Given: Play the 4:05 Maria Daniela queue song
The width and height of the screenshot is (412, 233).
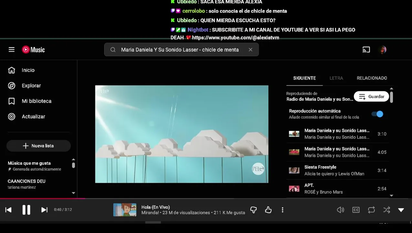Looking at the screenshot, I should tap(338, 152).
